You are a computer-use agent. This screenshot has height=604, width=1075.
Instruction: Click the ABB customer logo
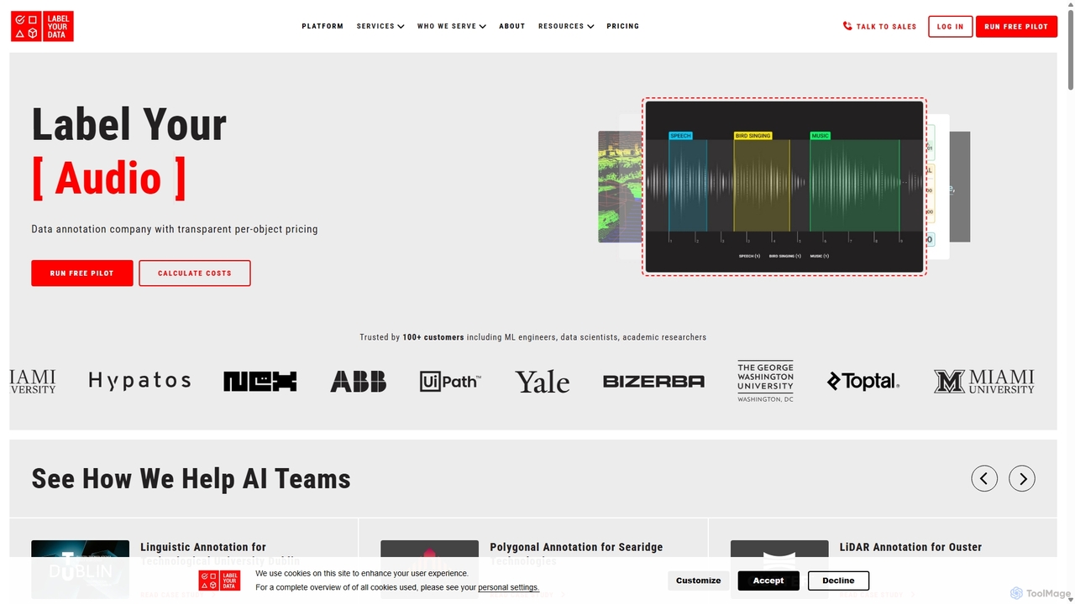pyautogui.click(x=359, y=382)
